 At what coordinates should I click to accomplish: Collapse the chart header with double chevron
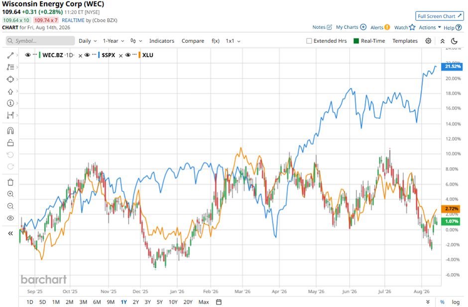(x=442, y=41)
